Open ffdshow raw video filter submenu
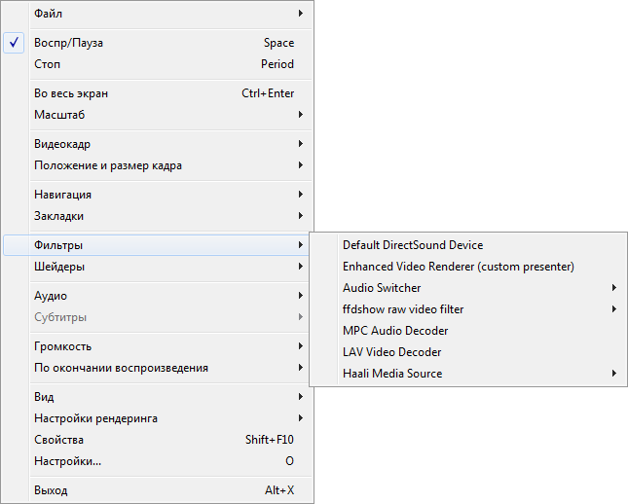Viewport: 628px width, 504px height. point(403,309)
